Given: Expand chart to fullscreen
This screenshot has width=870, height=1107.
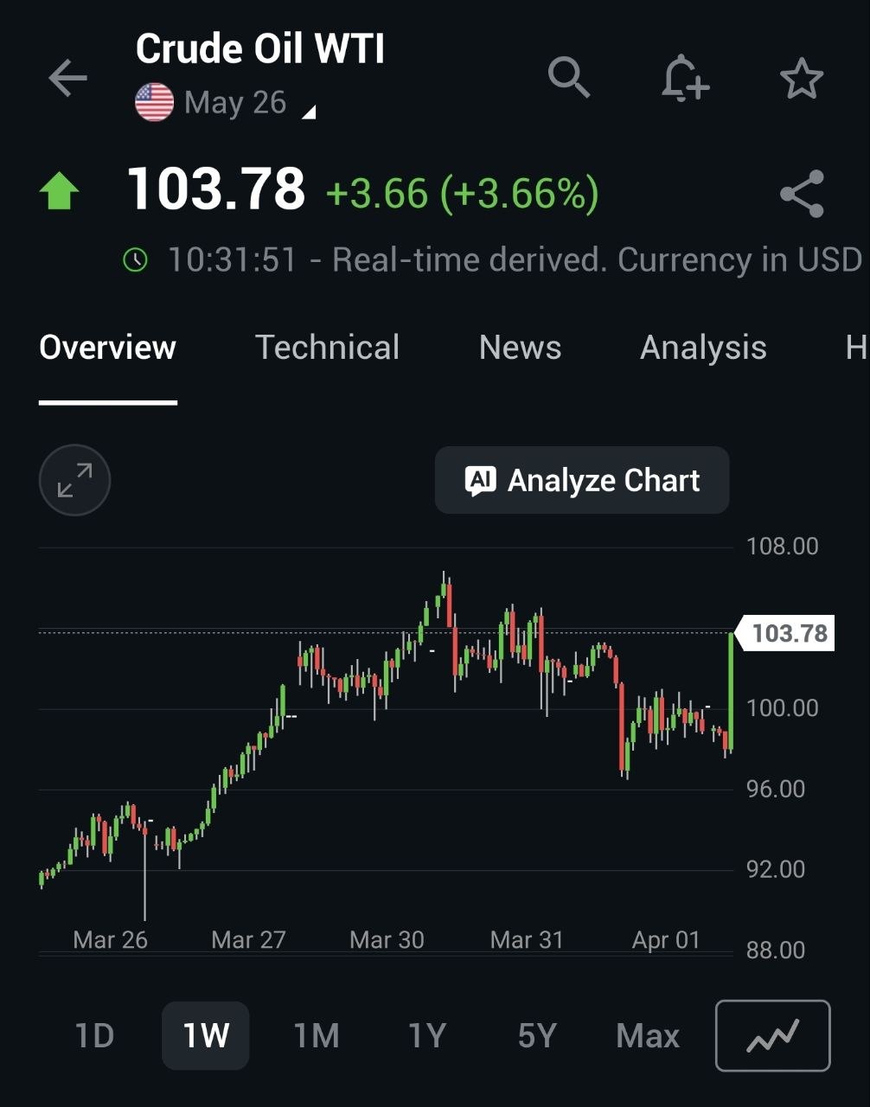Looking at the screenshot, I should click(75, 480).
